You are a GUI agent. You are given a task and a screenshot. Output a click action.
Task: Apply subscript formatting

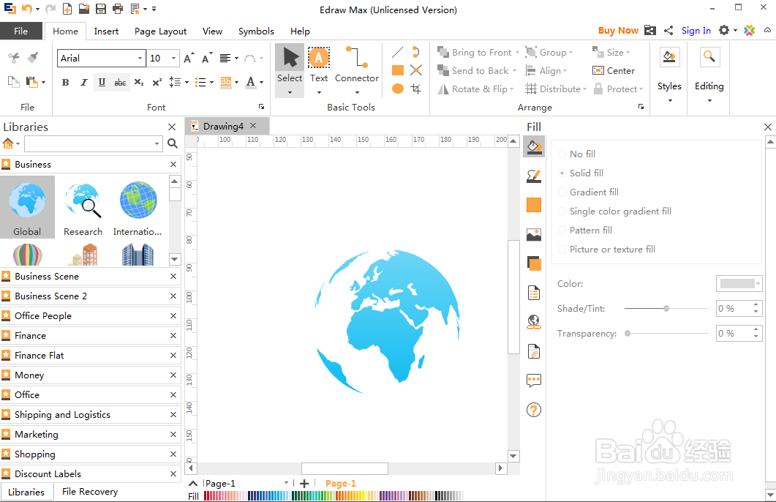(x=139, y=82)
